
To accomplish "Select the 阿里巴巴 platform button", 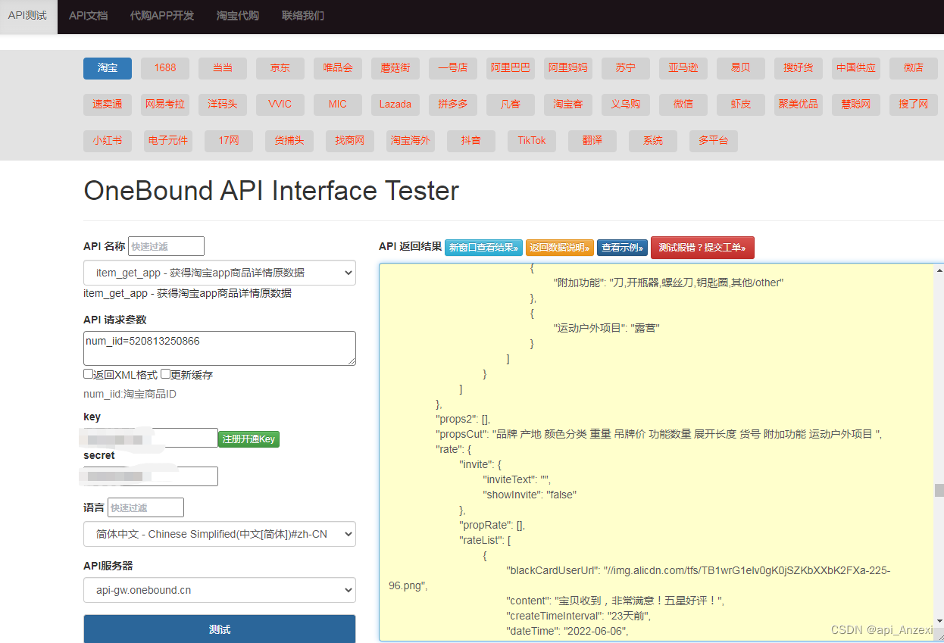I will coord(511,68).
